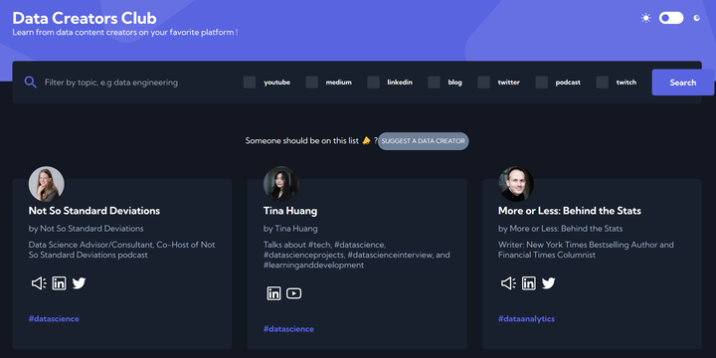The image size is (716, 358).
Task: Click More or Less avatar photo
Action: tap(516, 184)
